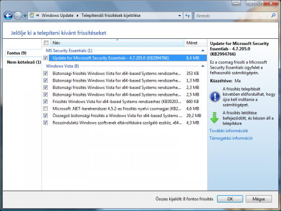
Task: Uncheck the Összegző biztonsági frissítés item
Action: point(46,115)
